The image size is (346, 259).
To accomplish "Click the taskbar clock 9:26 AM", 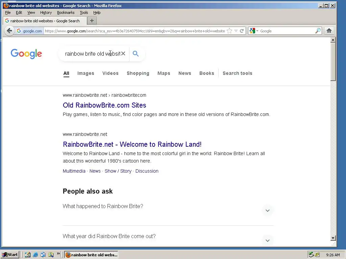I will [333, 255].
